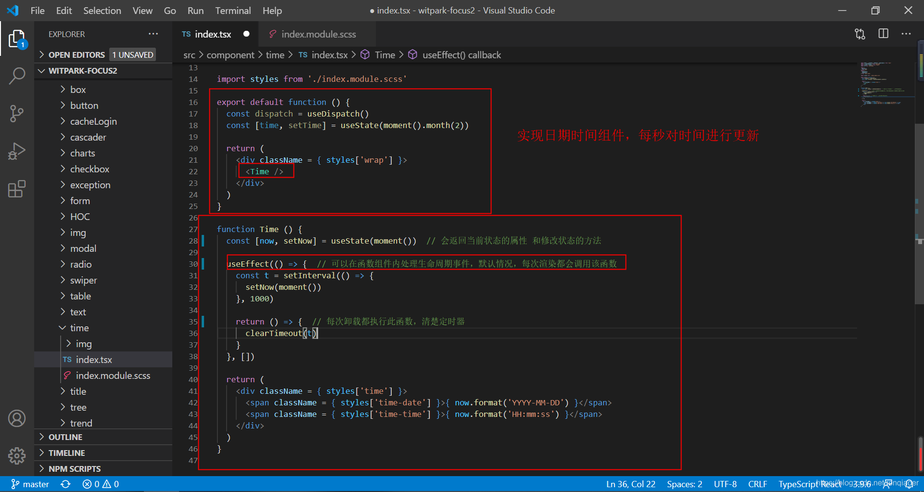Open the Extensions view

pyautogui.click(x=17, y=189)
